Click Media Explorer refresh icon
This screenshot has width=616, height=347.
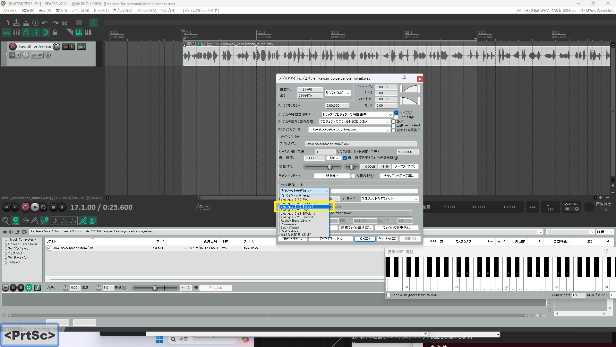tap(24, 232)
